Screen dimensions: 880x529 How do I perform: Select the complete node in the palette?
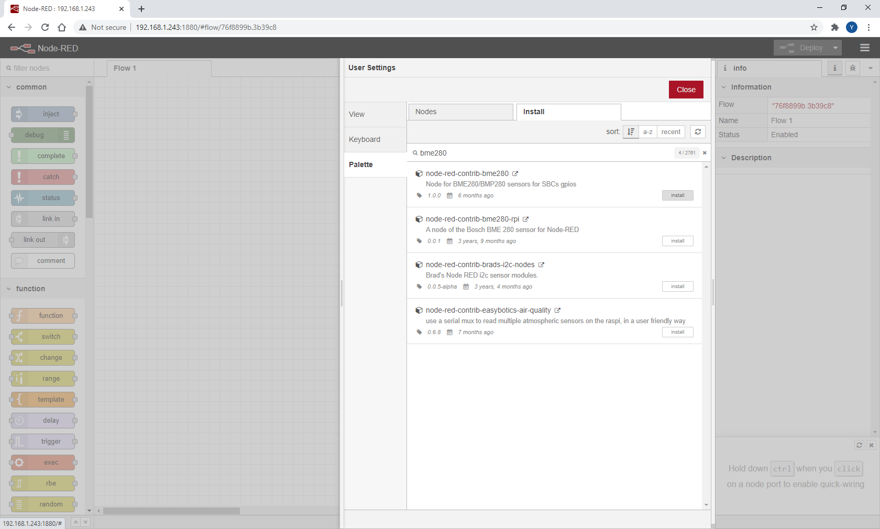(43, 156)
